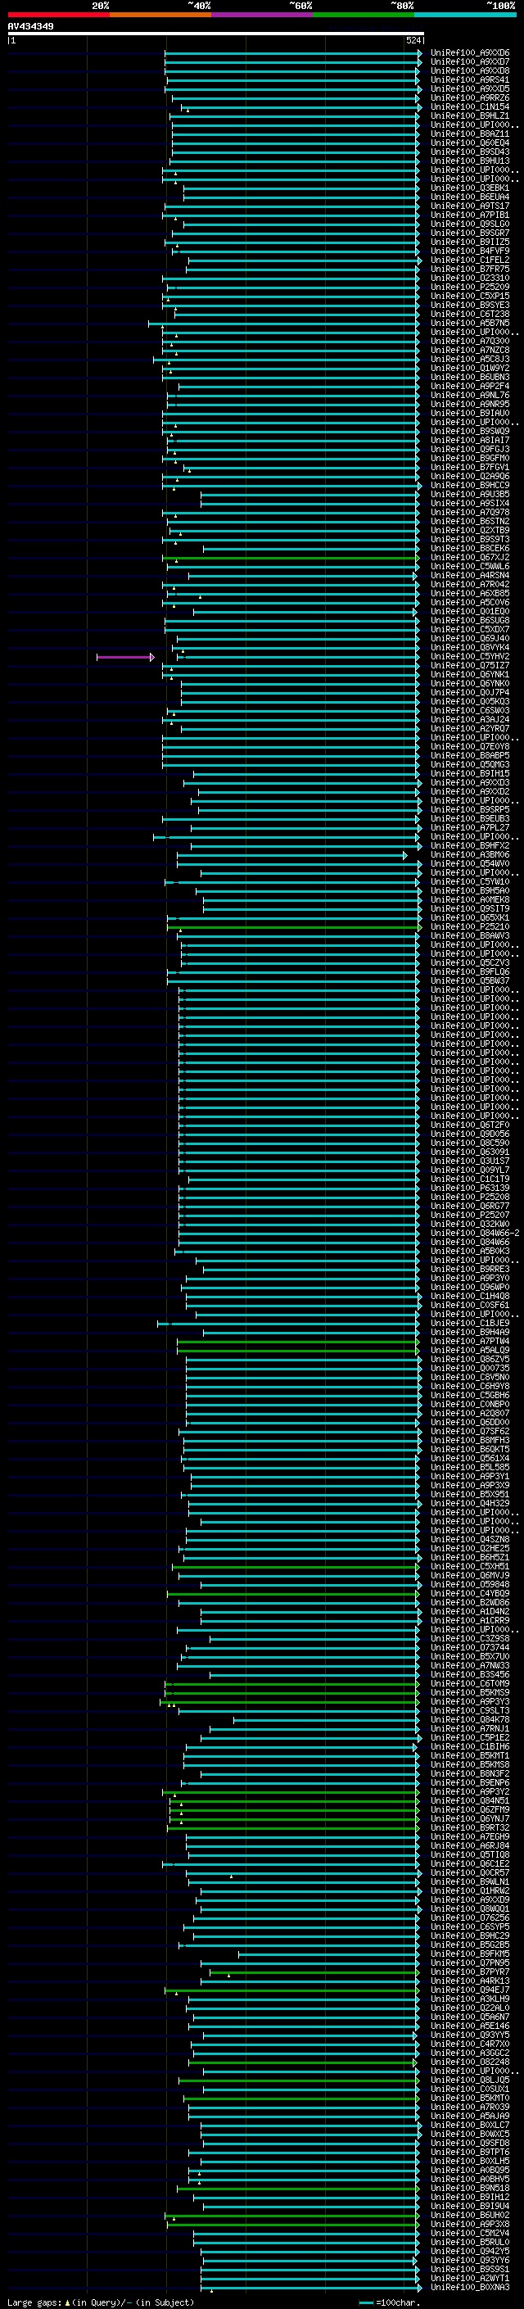Select hit label UniRef100_A5B7N5
This screenshot has width=524, height=2309.
pyautogui.click(x=470, y=324)
